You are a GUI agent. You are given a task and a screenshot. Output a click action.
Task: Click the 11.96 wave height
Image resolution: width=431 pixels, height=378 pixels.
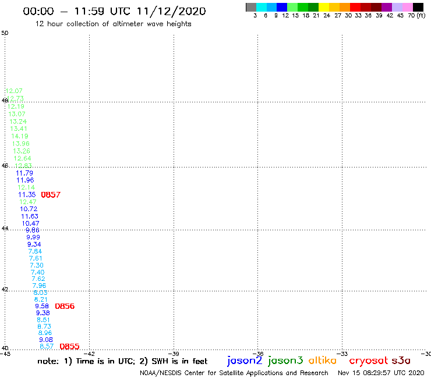point(25,180)
